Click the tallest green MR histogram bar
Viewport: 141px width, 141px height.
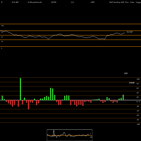point(20,89)
